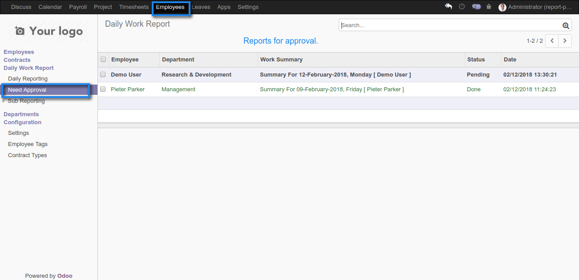Open the Calendar menu
579x280 pixels.
(50, 7)
